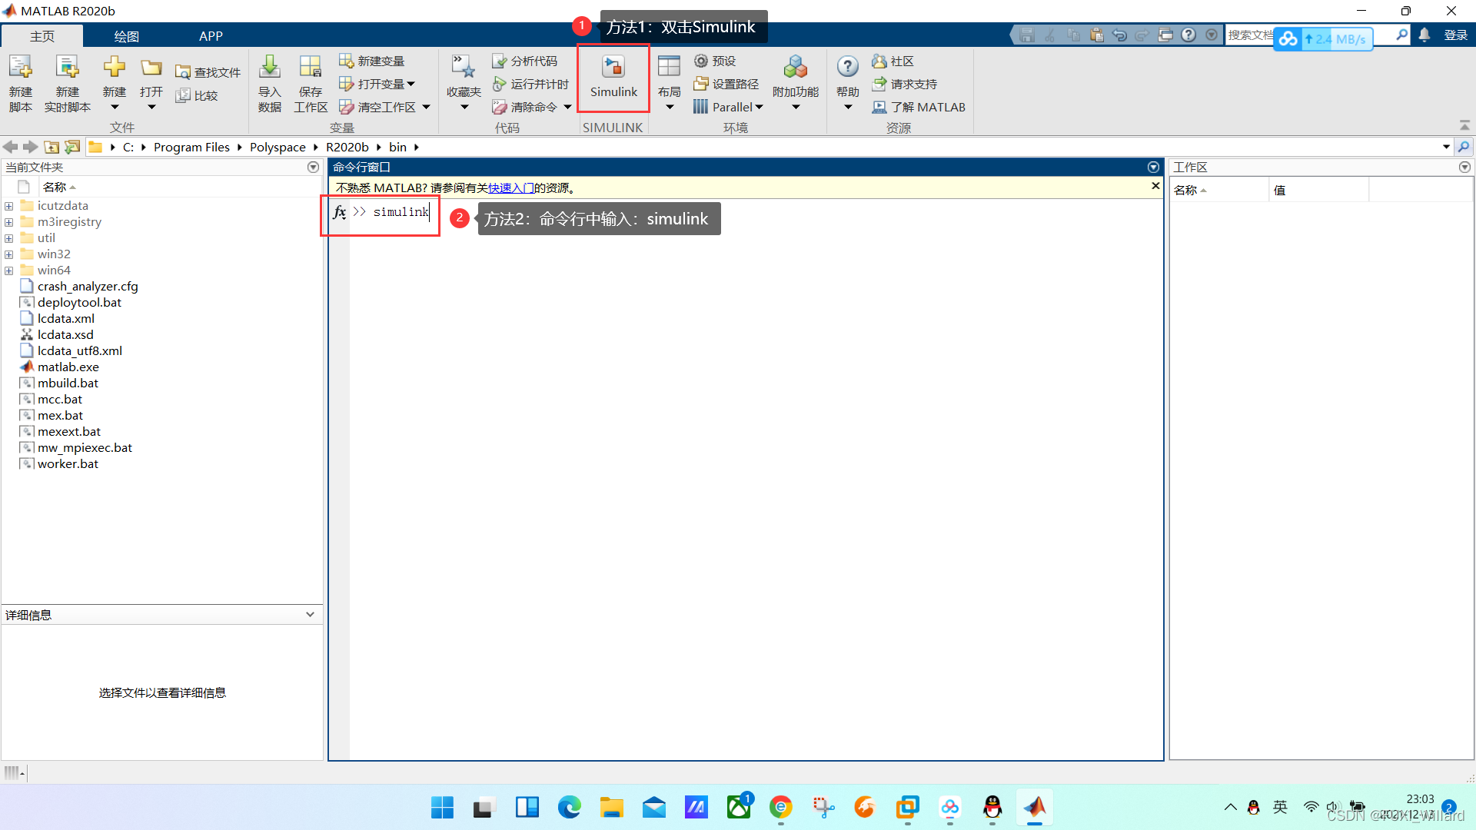
Task: Collapse the Details panel (详细信息)
Action: coord(310,615)
